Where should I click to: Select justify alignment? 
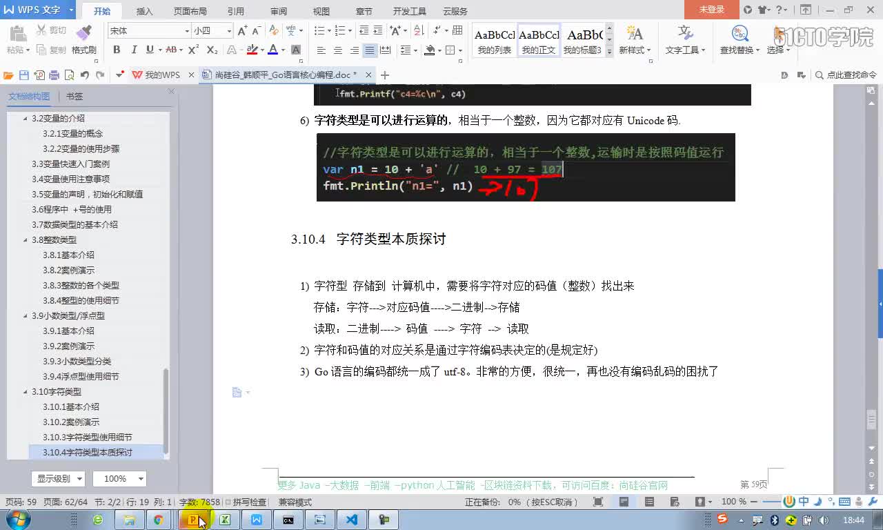[x=370, y=50]
